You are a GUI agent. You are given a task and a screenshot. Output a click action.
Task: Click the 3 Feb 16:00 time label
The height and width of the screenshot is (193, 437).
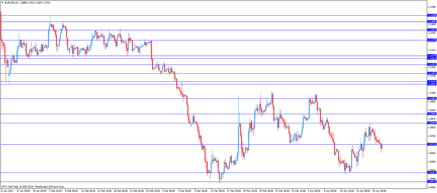click(x=55, y=191)
